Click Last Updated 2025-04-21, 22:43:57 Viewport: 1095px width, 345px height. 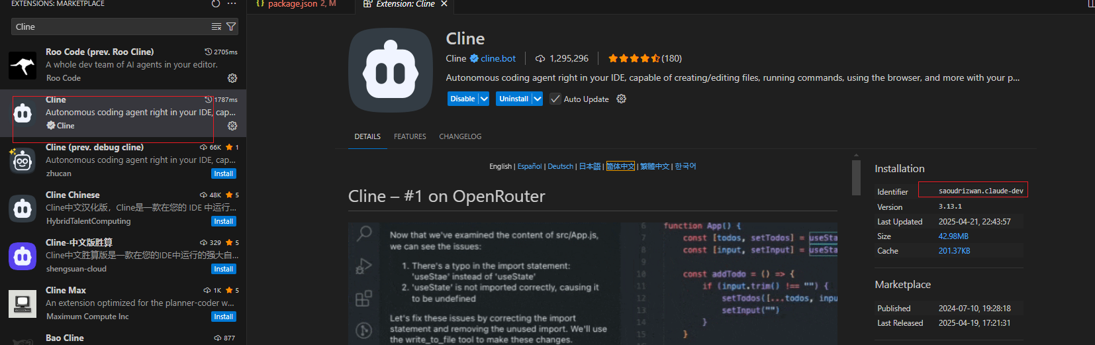click(975, 222)
